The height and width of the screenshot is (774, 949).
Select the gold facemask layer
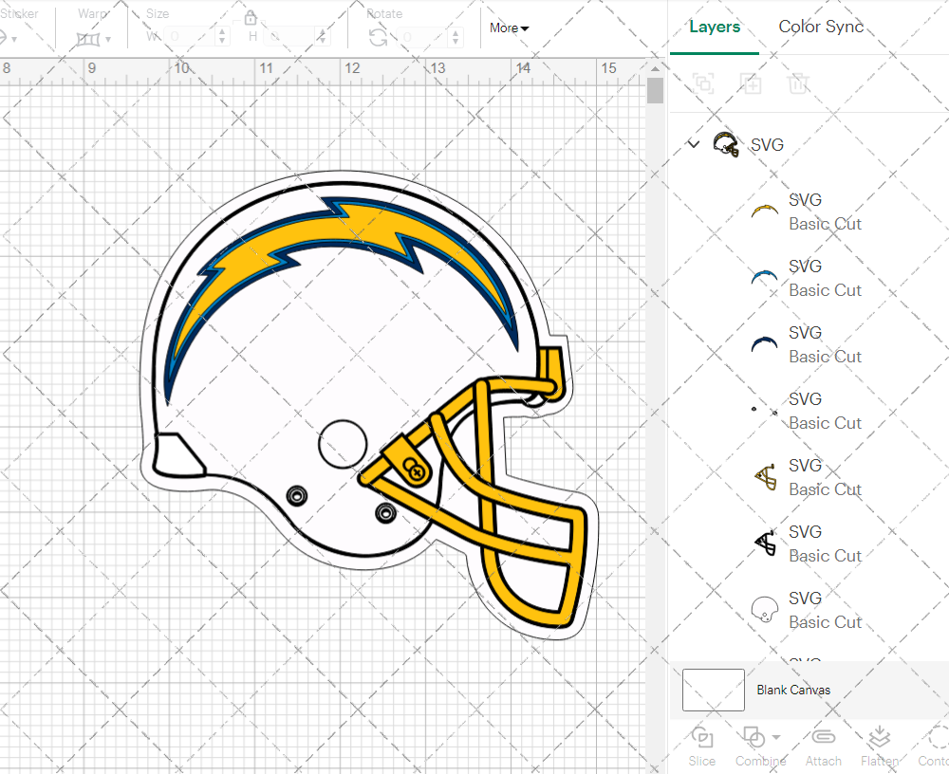(766, 477)
